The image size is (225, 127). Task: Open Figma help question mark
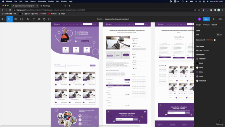(219, 121)
